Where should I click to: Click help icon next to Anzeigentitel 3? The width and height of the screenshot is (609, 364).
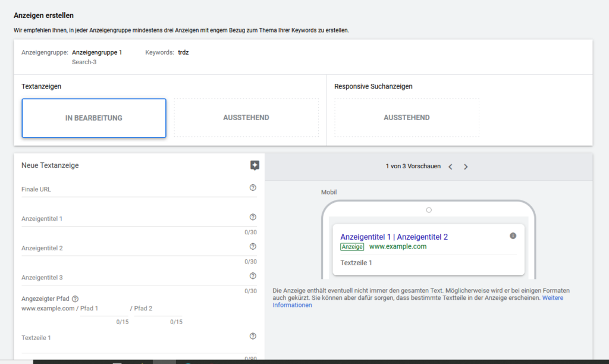coord(253,276)
